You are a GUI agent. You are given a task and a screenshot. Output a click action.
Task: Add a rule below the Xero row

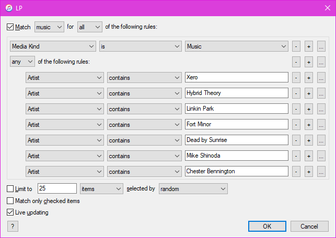coord(309,77)
